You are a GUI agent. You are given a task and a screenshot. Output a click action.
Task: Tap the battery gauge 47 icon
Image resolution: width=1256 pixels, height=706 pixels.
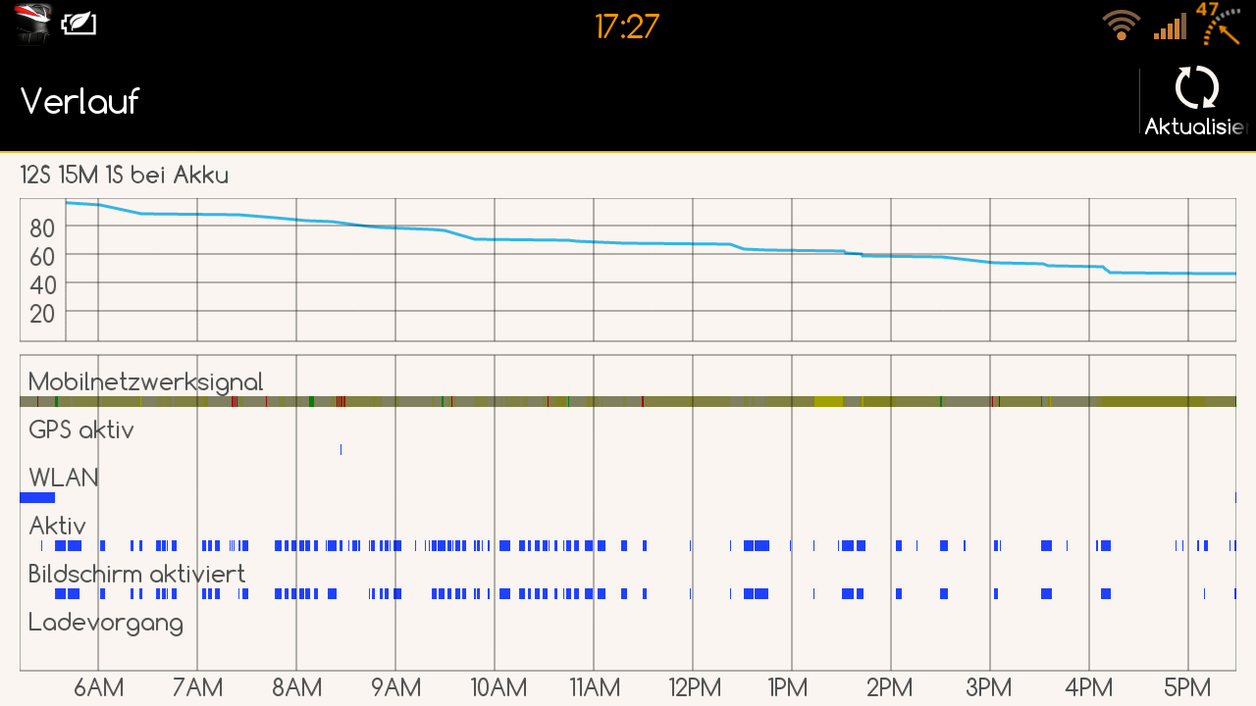[x=1217, y=24]
